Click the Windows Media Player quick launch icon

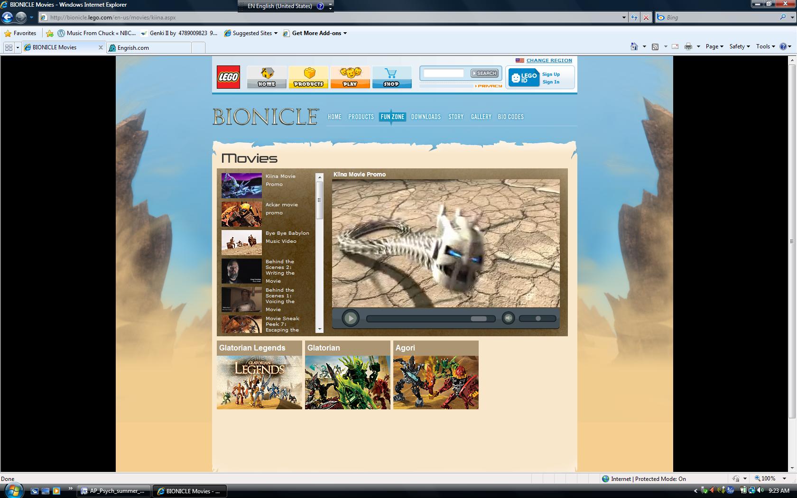[56, 491]
